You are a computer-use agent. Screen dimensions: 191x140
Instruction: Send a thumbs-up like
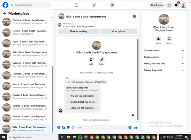click(x=136, y=127)
